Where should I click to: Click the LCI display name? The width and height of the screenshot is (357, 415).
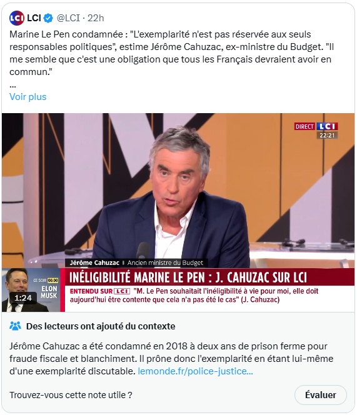pyautogui.click(x=34, y=18)
